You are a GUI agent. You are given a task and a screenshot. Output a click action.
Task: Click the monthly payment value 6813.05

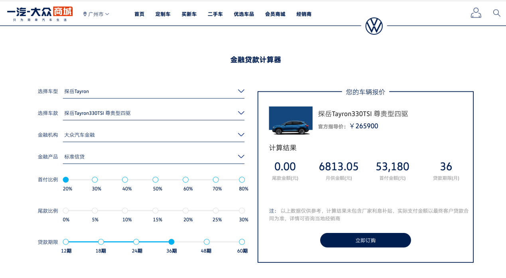(339, 166)
